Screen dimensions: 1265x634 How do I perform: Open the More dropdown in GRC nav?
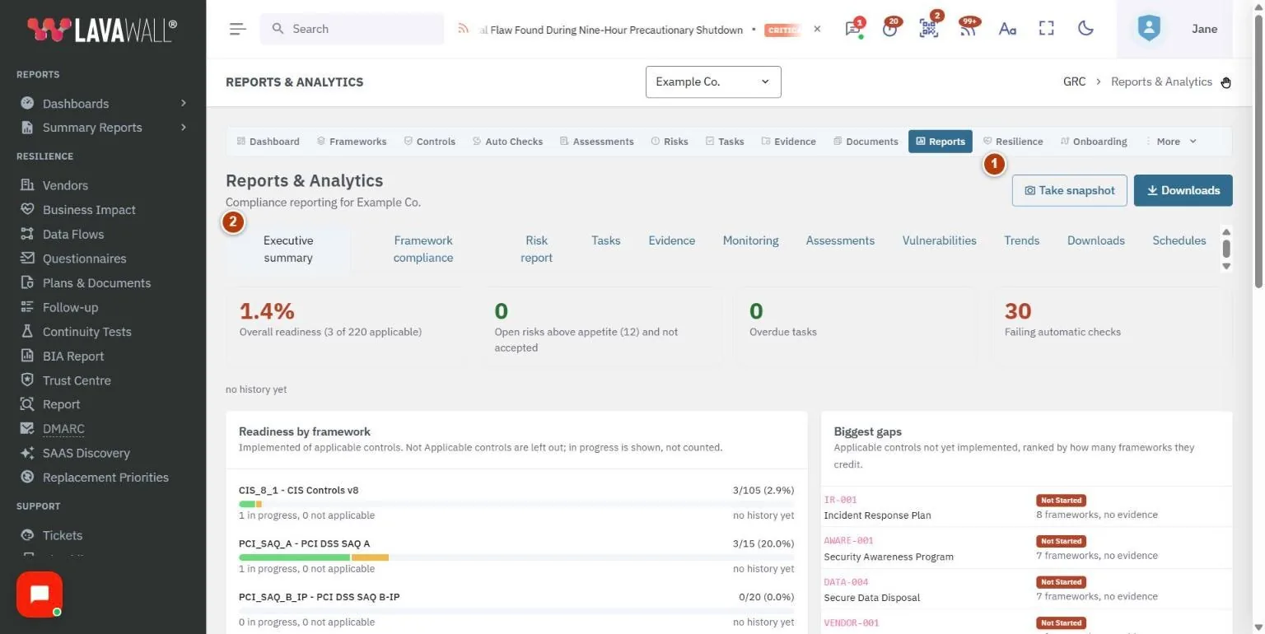(1171, 142)
